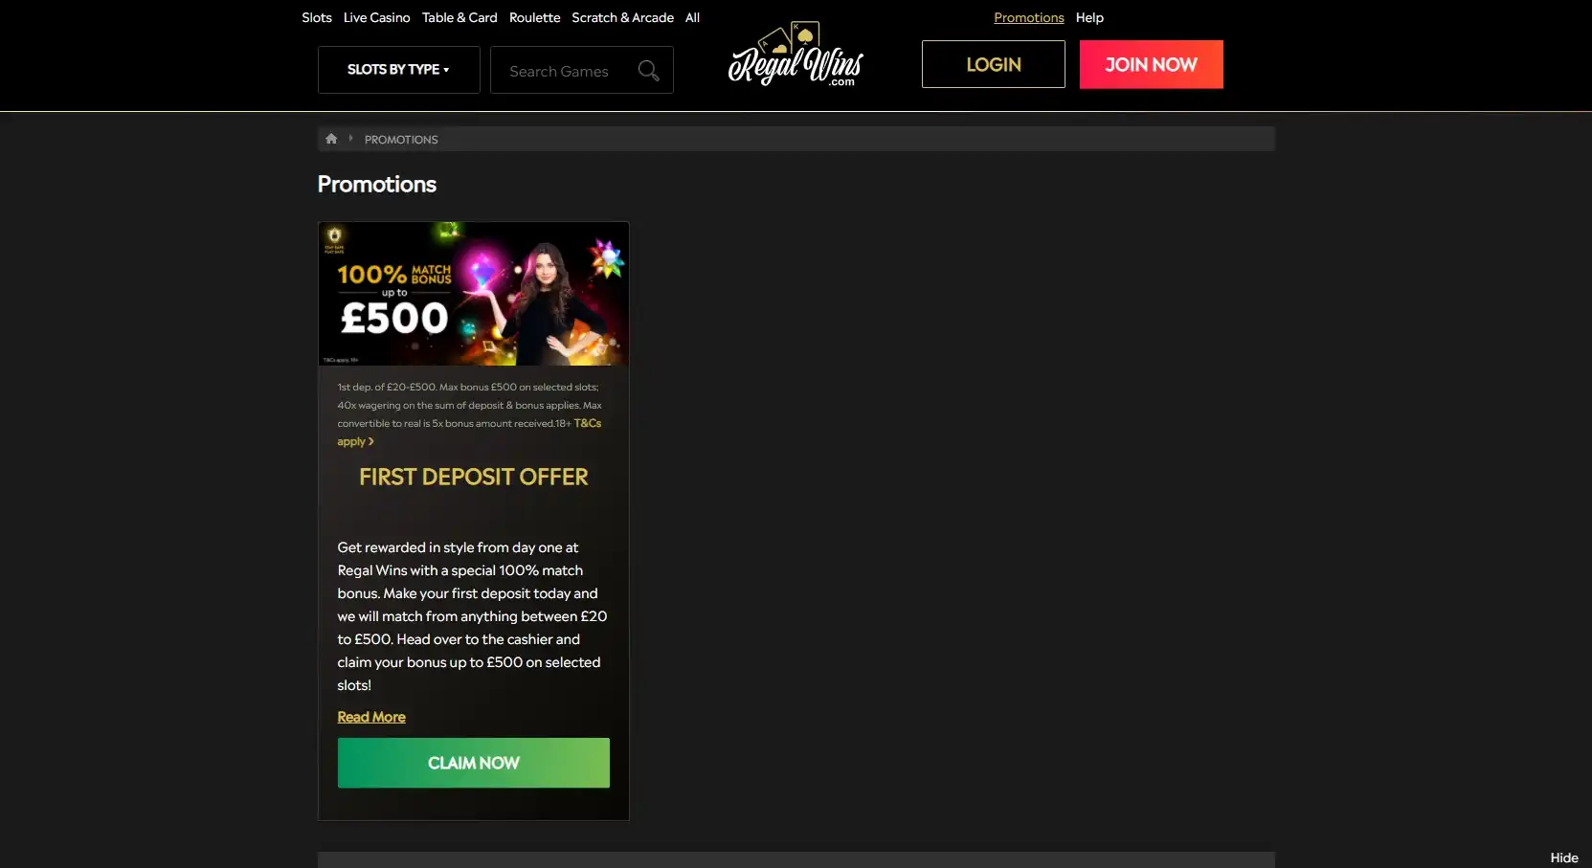Viewport: 1592px width, 868px height.
Task: Go to Live Casino menu
Action: (376, 17)
